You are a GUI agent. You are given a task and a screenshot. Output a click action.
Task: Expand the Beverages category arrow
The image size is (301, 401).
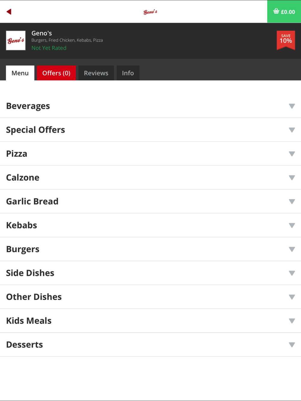pos(292,106)
